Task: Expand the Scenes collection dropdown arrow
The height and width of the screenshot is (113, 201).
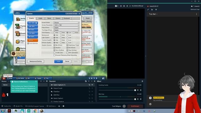Action: (8, 81)
